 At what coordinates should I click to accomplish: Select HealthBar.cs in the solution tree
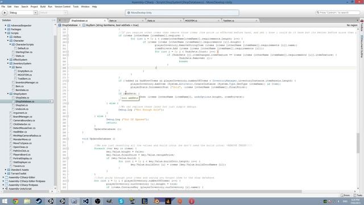click(20, 132)
